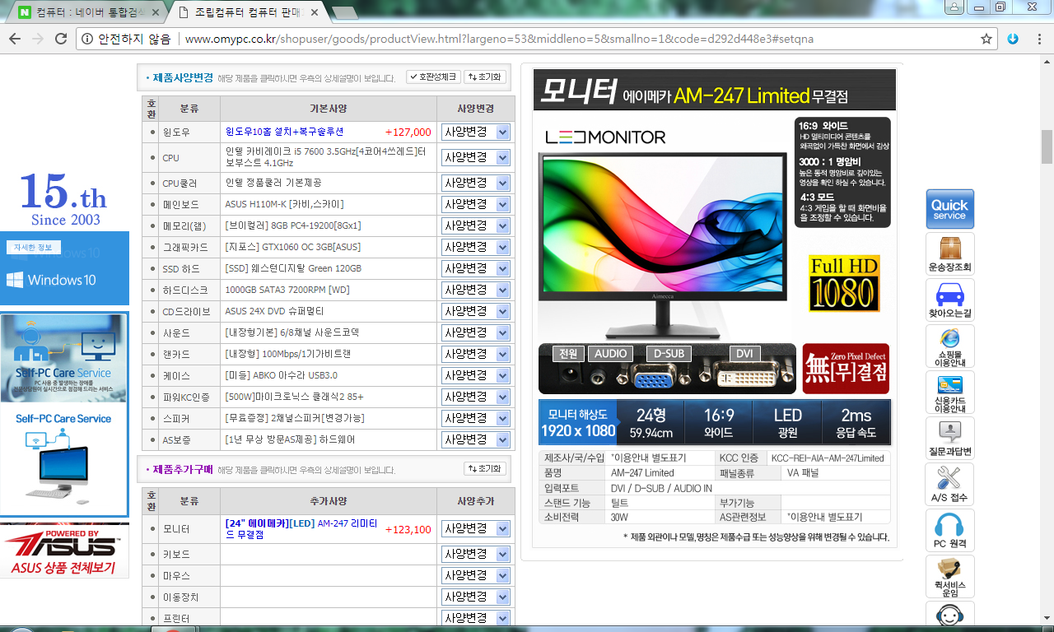
Task: Click the GTX1060 OC 3GB[ASUS] spec text
Action: pyautogui.click(x=292, y=247)
